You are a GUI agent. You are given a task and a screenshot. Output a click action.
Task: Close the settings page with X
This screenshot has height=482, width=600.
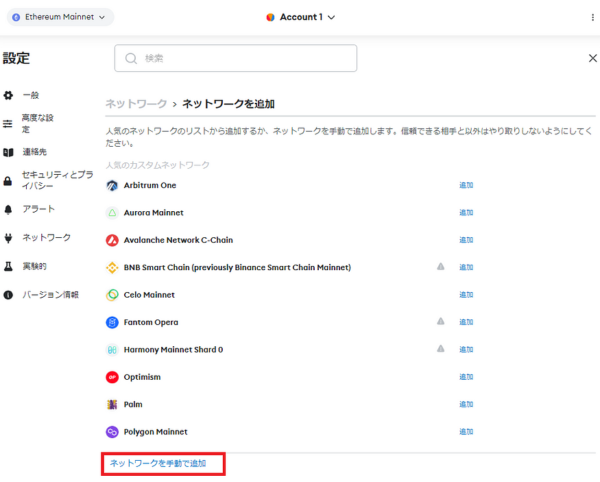pos(592,58)
